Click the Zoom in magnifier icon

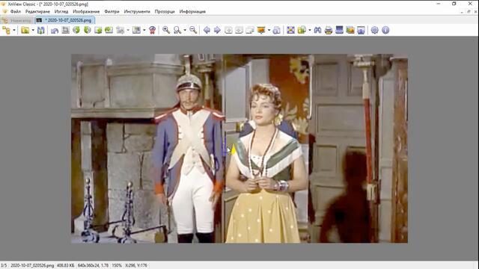[x=166, y=30]
